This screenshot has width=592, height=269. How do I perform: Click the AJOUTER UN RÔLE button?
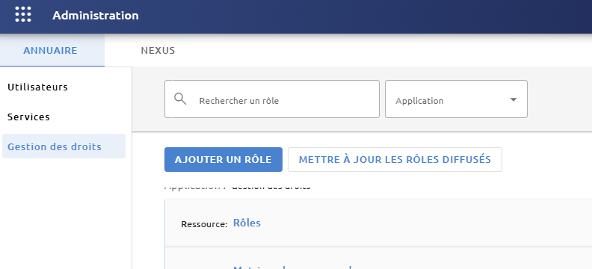(x=223, y=160)
